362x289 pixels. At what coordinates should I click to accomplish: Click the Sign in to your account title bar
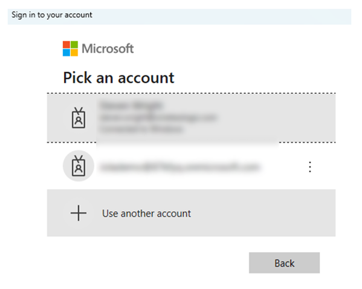[179, 17]
